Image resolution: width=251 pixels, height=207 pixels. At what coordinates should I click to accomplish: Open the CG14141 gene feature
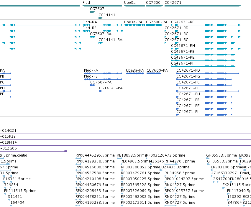click(x=101, y=18)
